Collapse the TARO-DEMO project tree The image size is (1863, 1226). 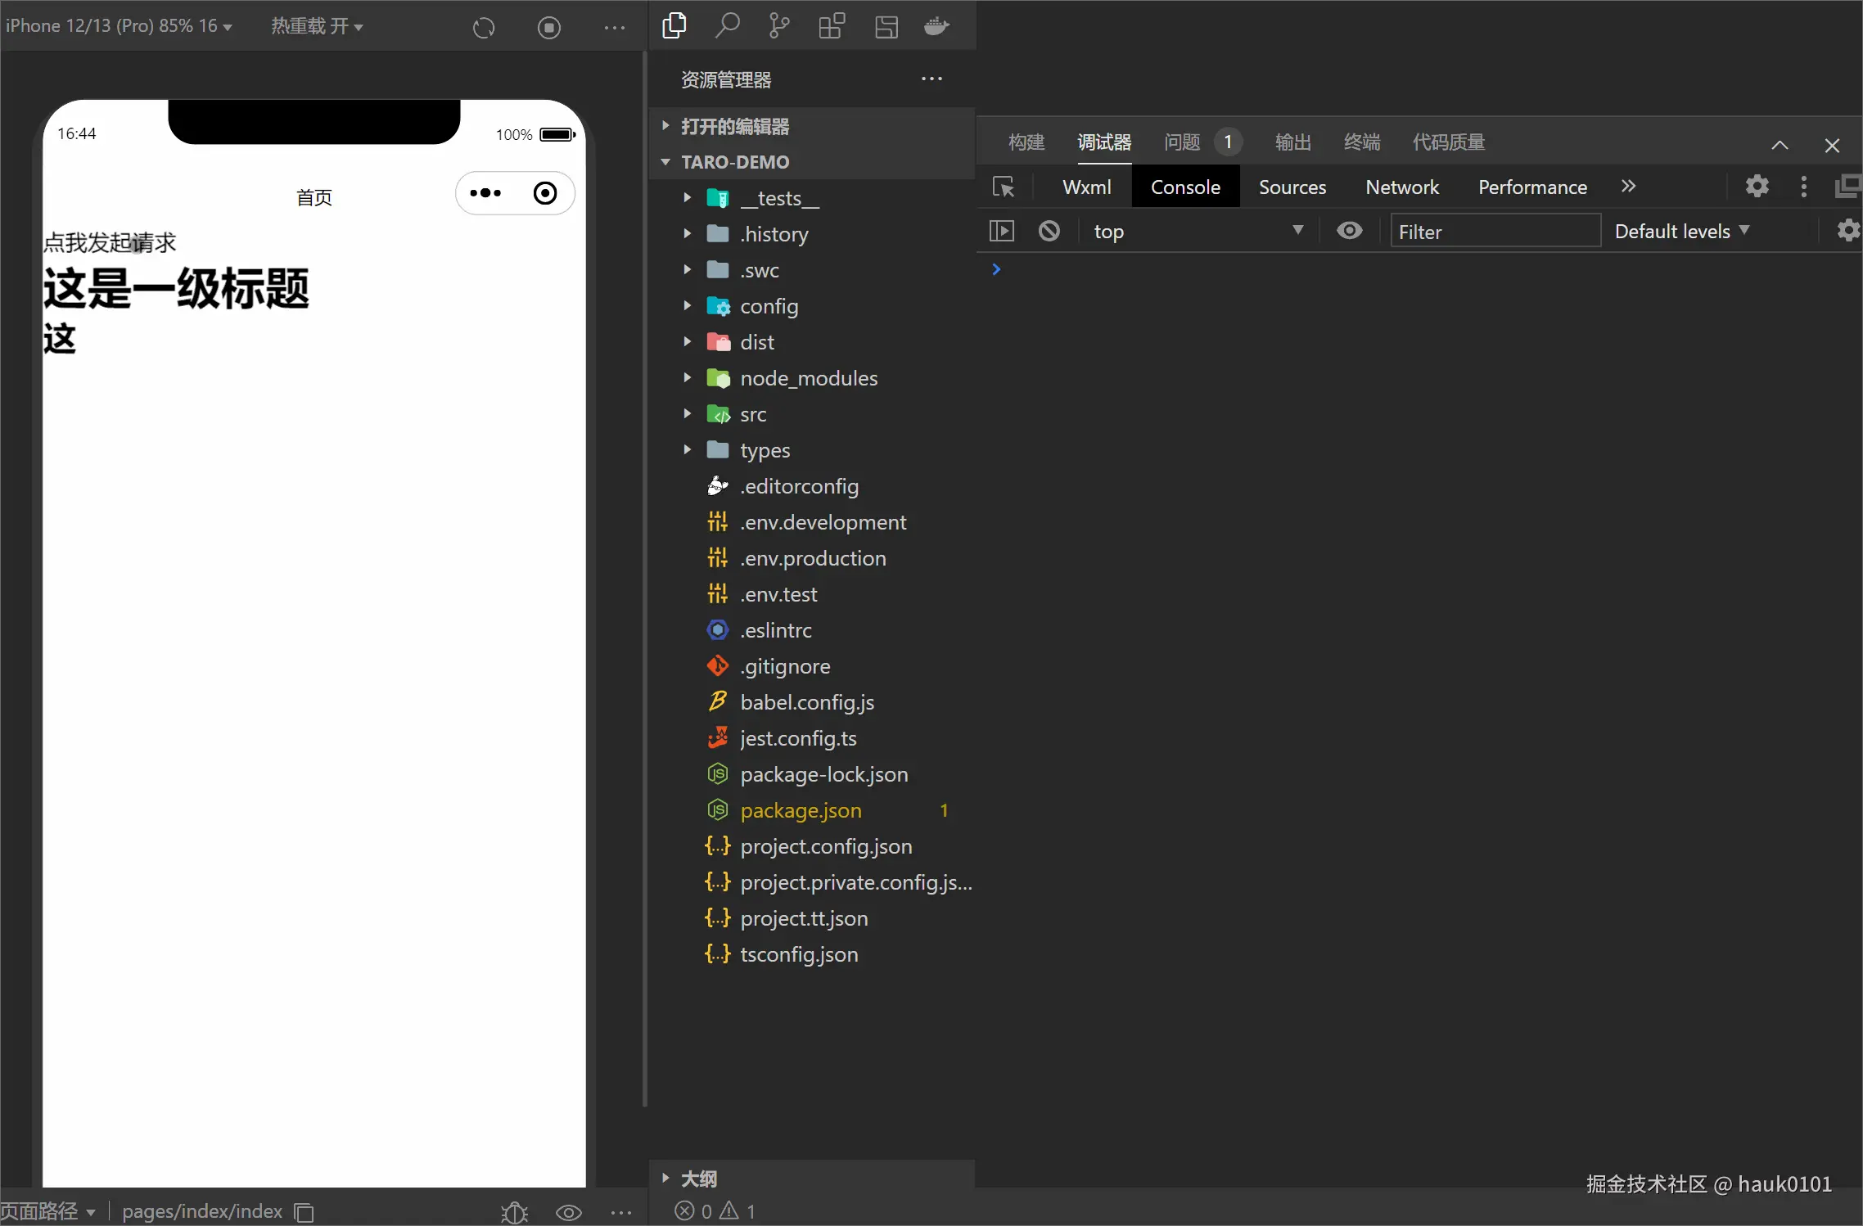coord(665,162)
